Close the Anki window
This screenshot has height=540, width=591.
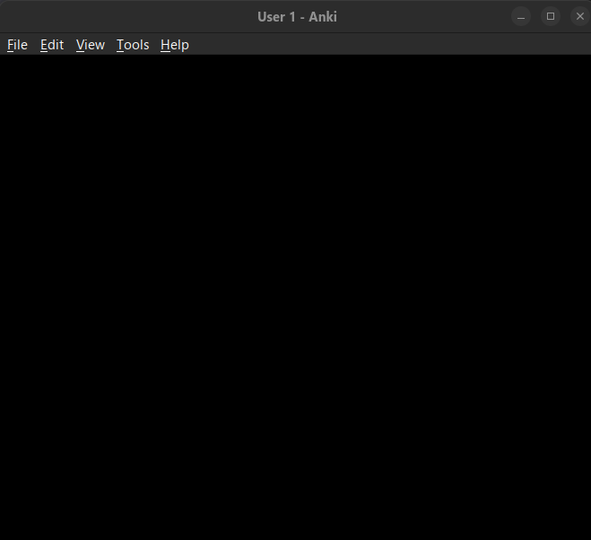(580, 16)
